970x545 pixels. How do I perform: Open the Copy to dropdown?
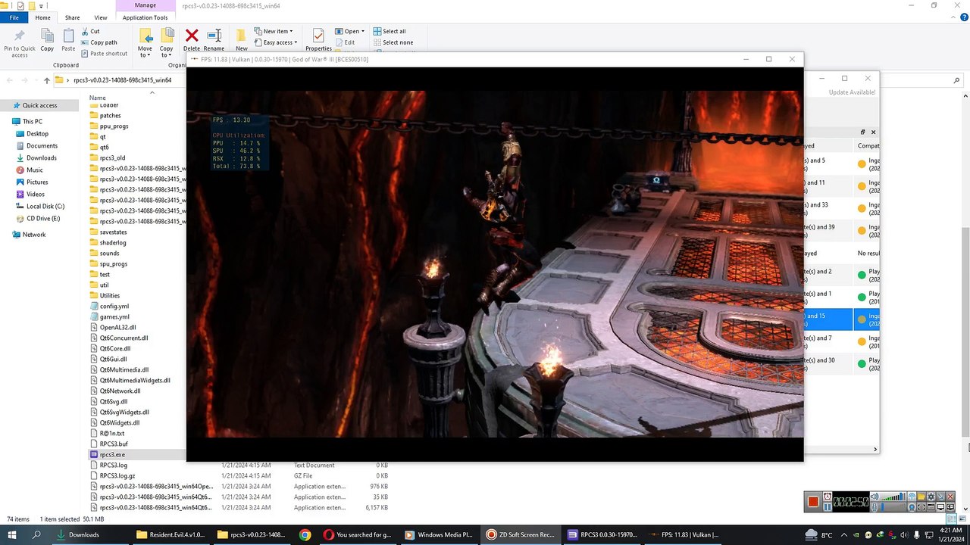[x=166, y=42]
